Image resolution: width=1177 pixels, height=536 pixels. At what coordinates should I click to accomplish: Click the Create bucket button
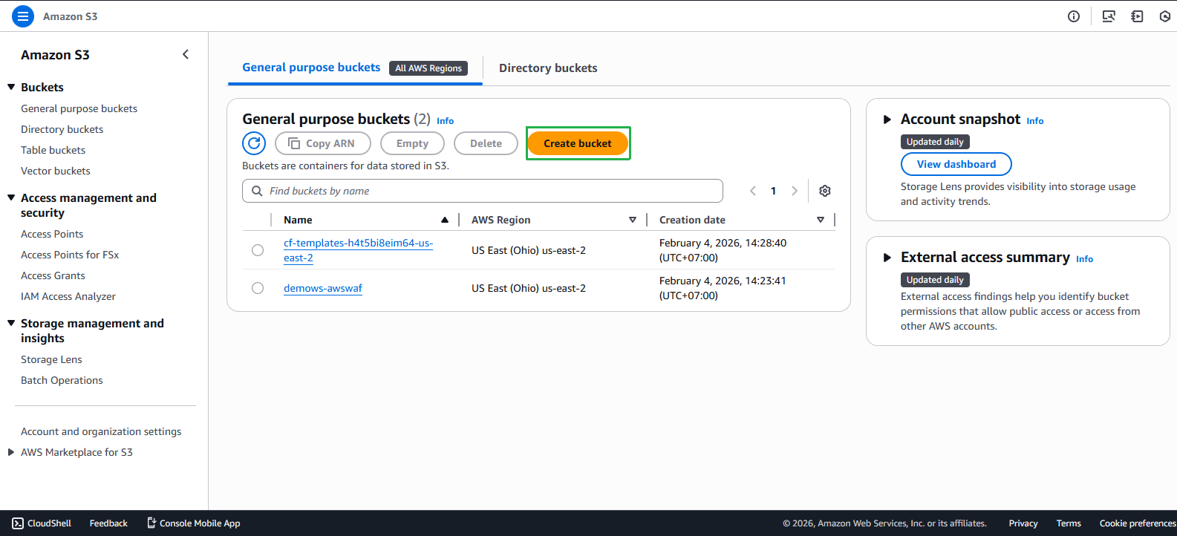pyautogui.click(x=578, y=143)
